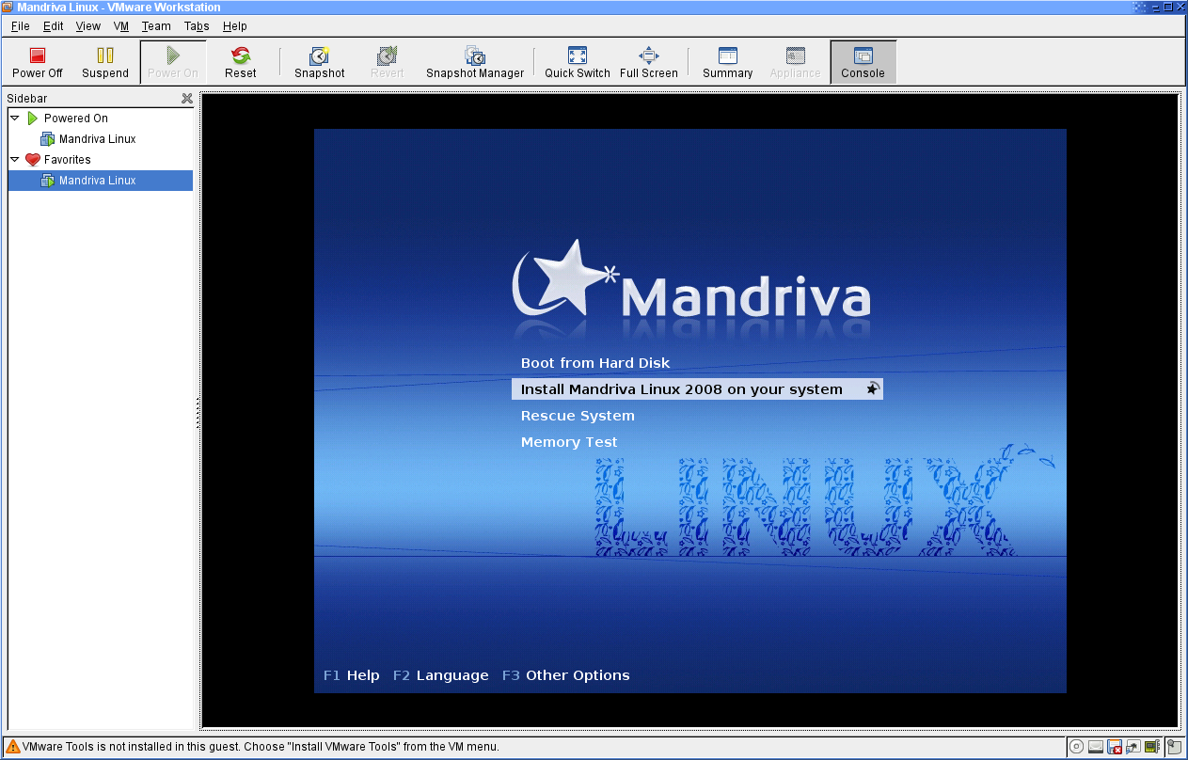Suspend the virtual machine
The height and width of the screenshot is (760, 1188).
tap(105, 62)
